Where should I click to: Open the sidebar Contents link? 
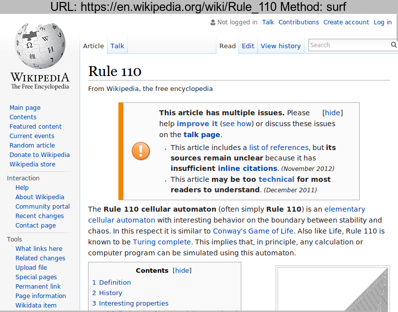click(23, 117)
